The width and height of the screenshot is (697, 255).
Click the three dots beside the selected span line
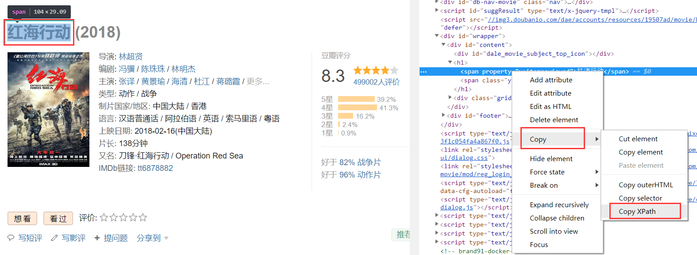[x=424, y=72]
